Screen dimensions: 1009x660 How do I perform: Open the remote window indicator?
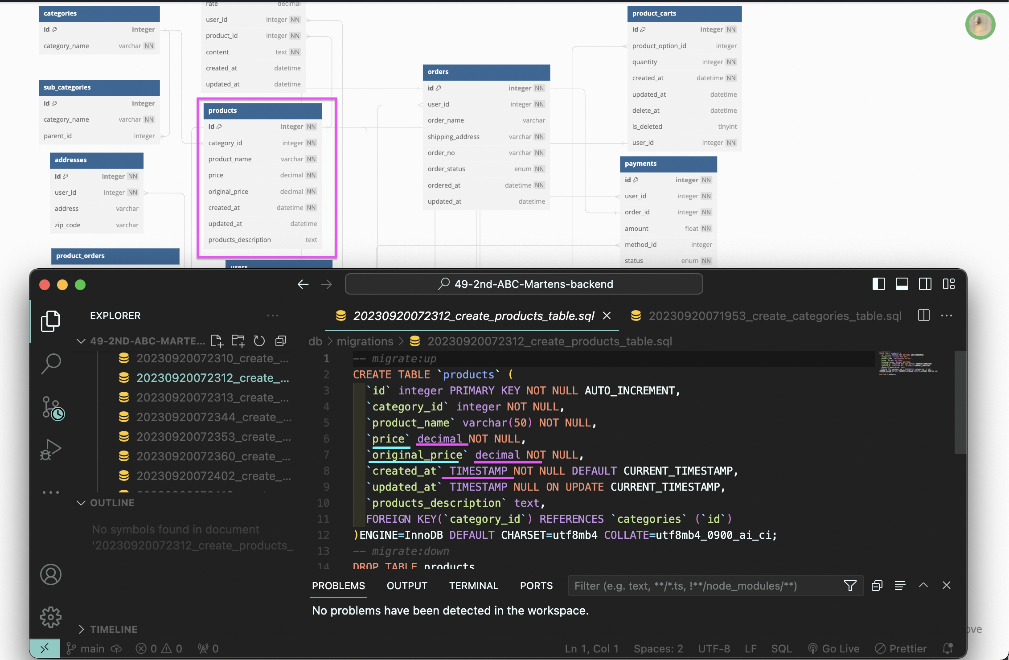45,648
